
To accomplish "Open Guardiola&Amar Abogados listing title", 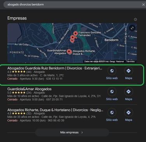I will click(30, 89).
